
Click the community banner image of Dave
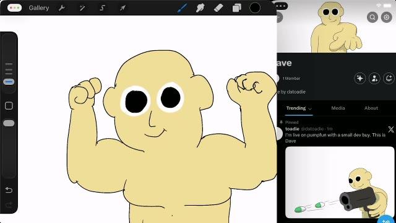337,27
